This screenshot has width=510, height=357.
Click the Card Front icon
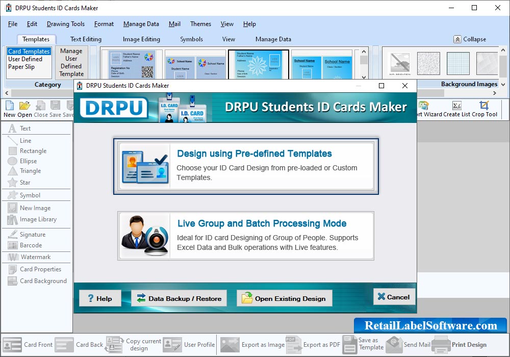click(12, 345)
